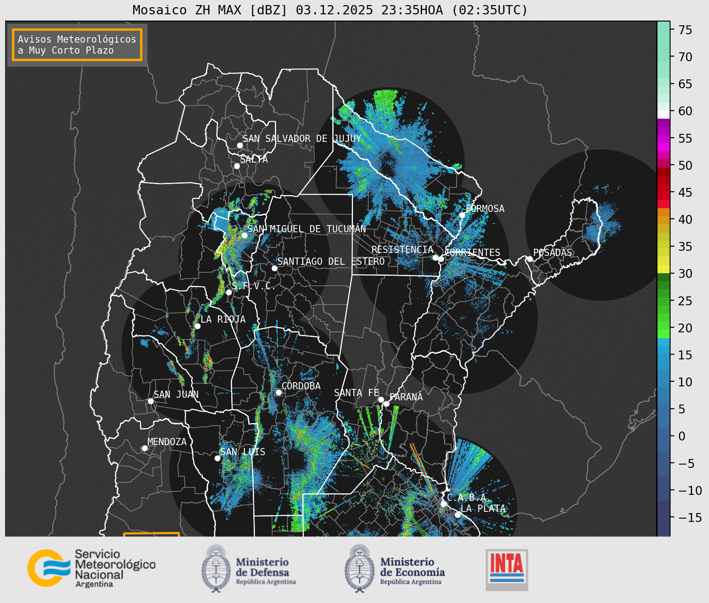Select the Posadas city marker
709x603 pixels.
530,259
